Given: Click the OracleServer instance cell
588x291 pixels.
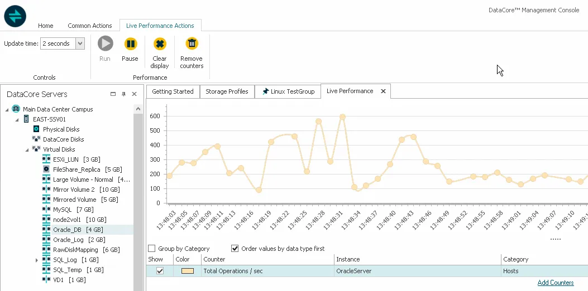Looking at the screenshot, I should pos(417,271).
